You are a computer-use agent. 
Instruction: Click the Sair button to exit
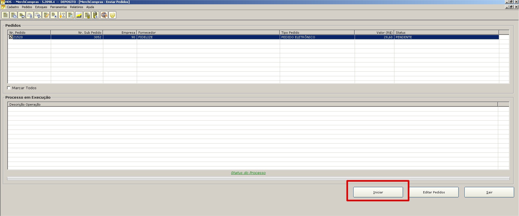tap(489, 192)
